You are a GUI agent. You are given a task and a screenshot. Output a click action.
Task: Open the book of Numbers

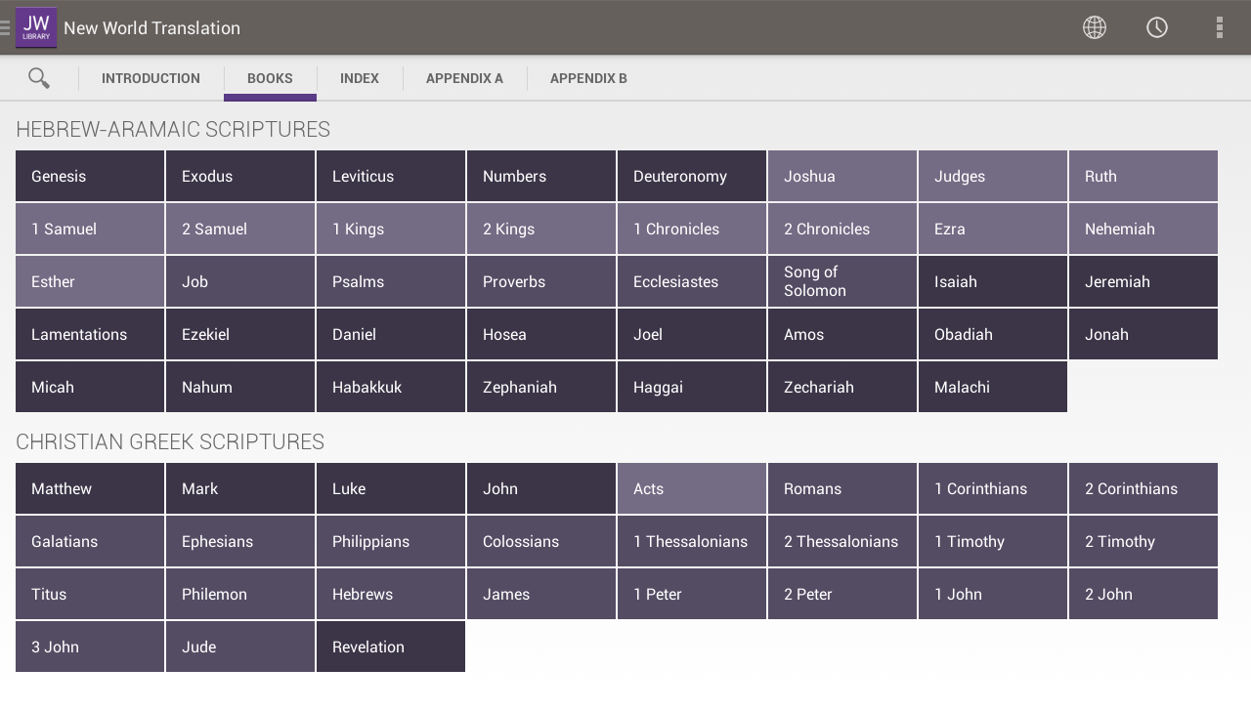click(541, 176)
